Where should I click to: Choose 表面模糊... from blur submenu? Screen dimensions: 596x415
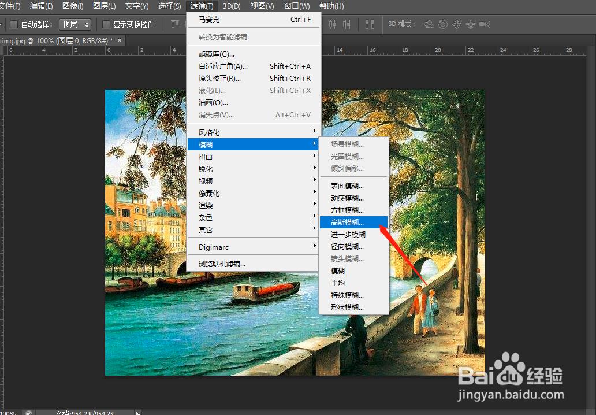pos(353,186)
